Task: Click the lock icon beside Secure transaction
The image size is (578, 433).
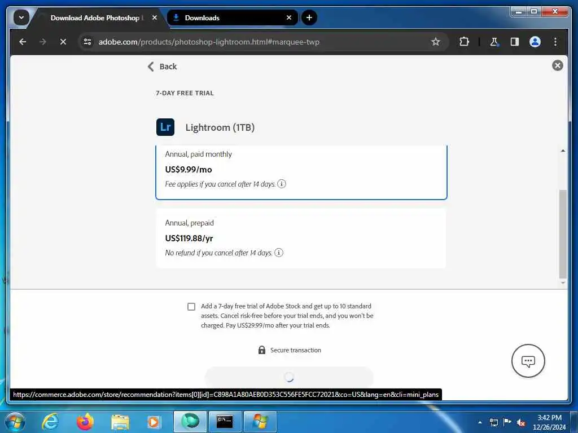Action: [x=262, y=350]
